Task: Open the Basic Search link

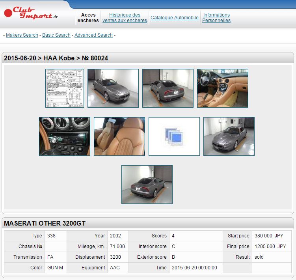Action: click(56, 35)
